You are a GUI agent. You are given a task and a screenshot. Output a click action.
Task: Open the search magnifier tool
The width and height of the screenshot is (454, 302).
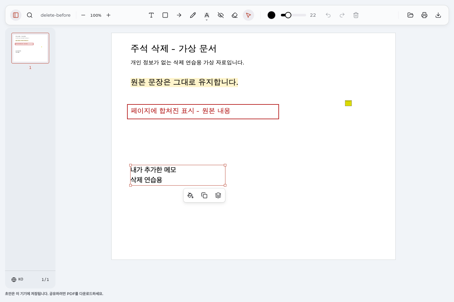pyautogui.click(x=30, y=15)
